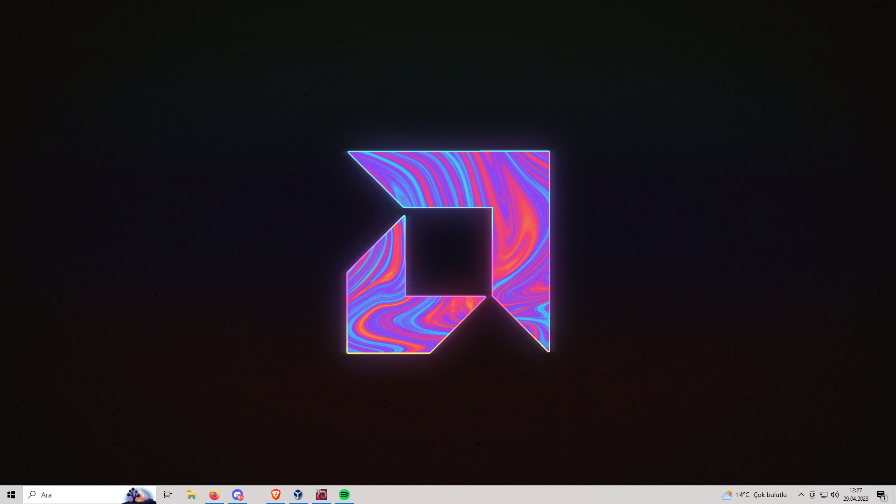The image size is (896, 504).
Task: Open the search highlights tree illustration
Action: (x=139, y=495)
